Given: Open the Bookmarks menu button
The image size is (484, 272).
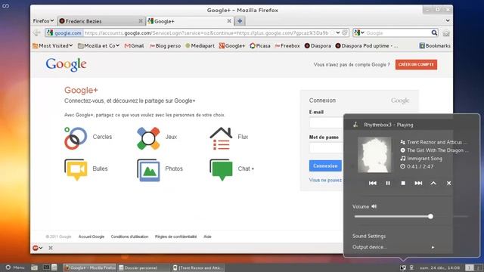Looking at the screenshot, I should 435,45.
